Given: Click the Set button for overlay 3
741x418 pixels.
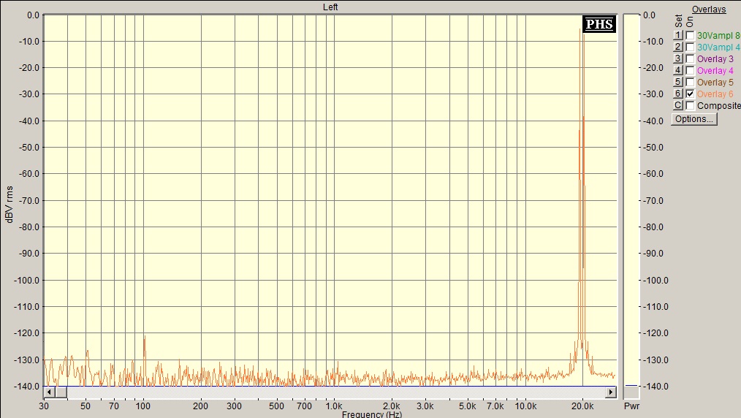Looking at the screenshot, I should [x=678, y=58].
